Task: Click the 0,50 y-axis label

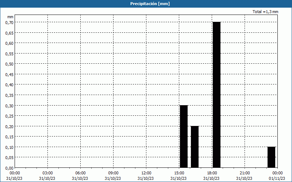Action: (9, 64)
